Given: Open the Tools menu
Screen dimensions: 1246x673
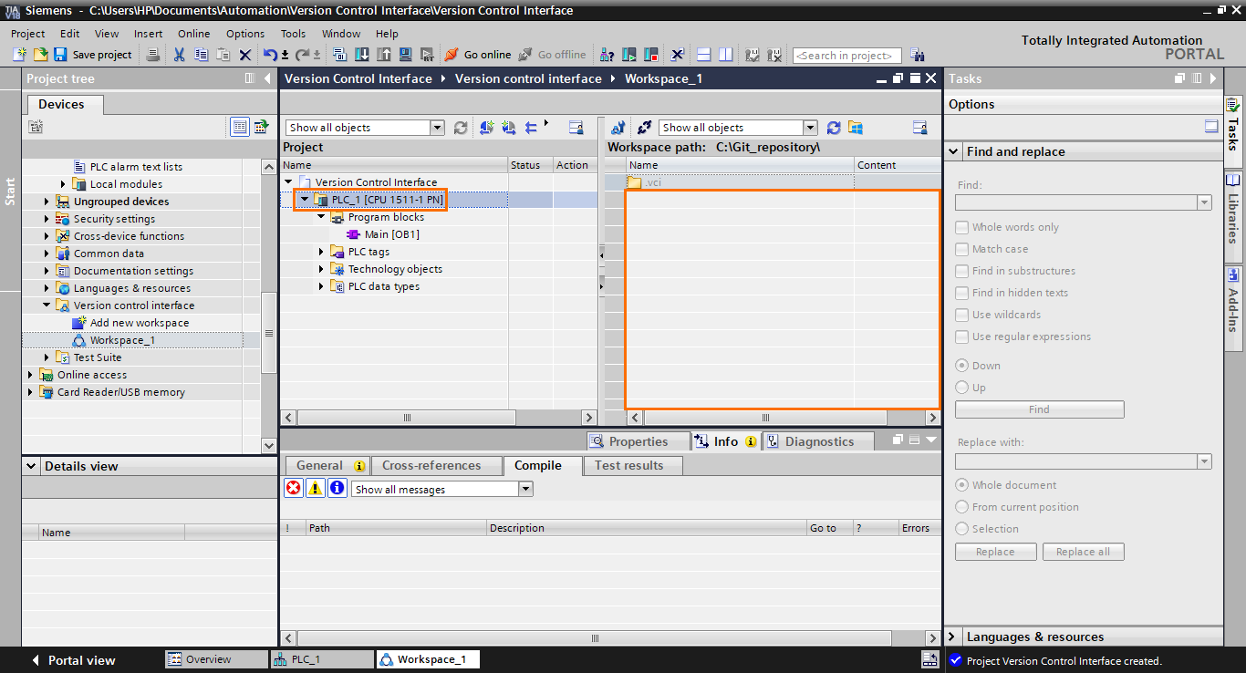Looking at the screenshot, I should click(x=292, y=34).
